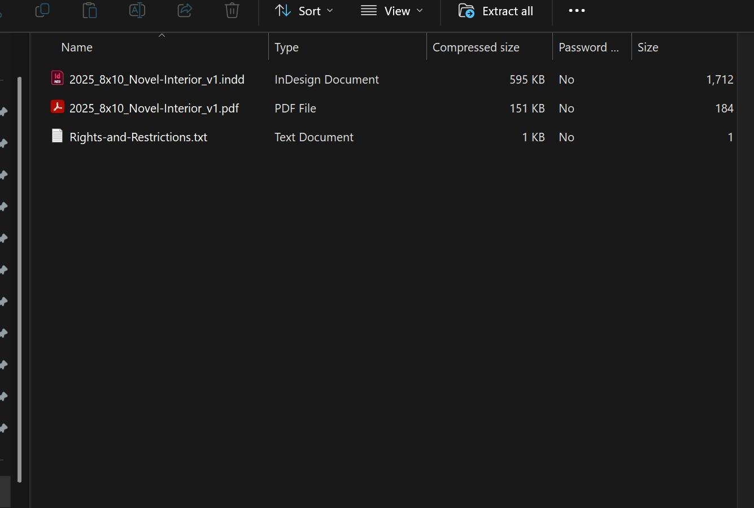Click the Paste icon in the toolbar
The width and height of the screenshot is (754, 508).
pyautogui.click(x=90, y=10)
